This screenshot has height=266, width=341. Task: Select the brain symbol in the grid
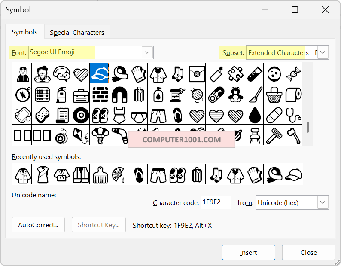pos(61,73)
